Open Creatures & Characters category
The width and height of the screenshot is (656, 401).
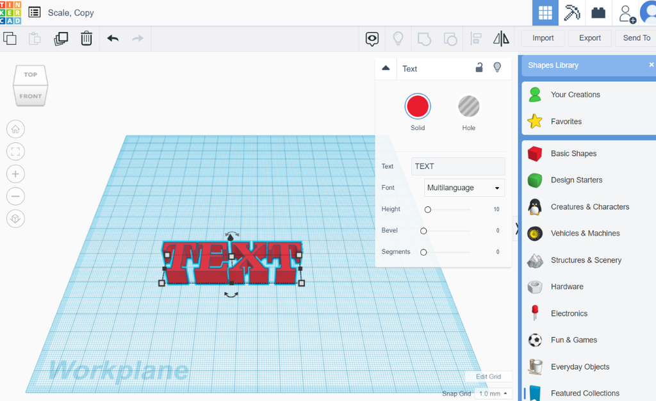(589, 206)
